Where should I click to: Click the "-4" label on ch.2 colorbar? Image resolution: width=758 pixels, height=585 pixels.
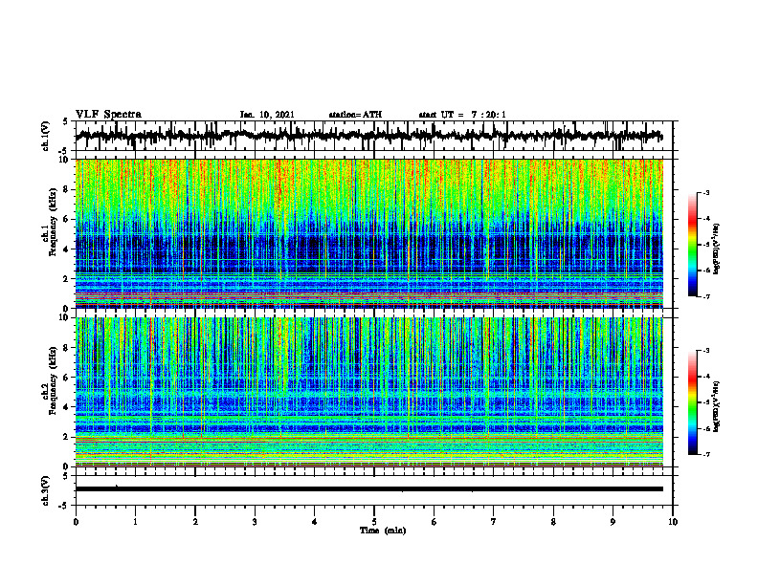(x=706, y=377)
